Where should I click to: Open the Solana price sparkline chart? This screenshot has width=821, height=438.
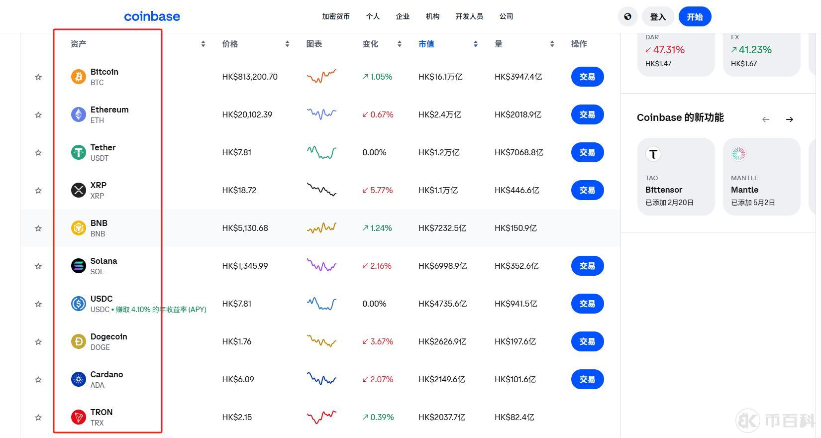321,265
